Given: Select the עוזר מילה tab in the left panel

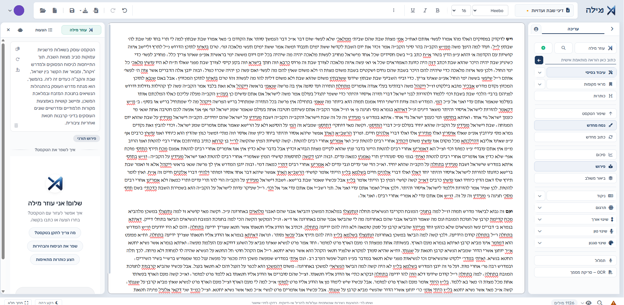Looking at the screenshot, I should point(81,30).
